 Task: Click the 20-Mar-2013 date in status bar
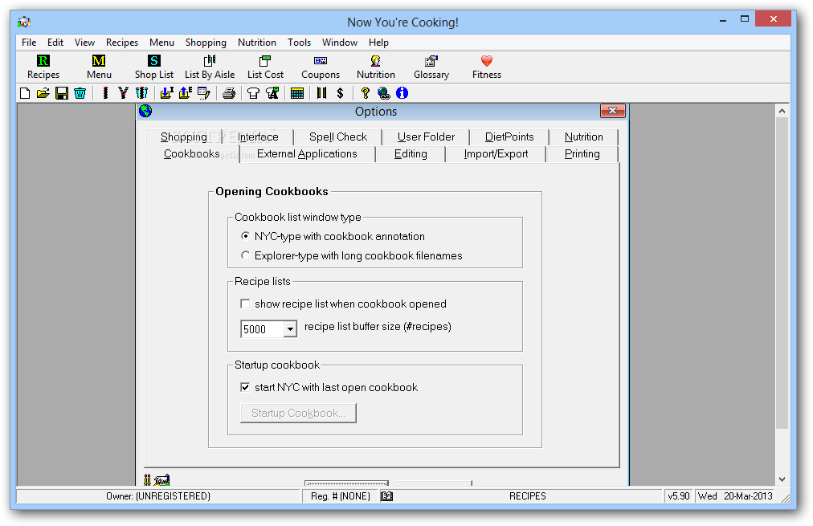[748, 496]
